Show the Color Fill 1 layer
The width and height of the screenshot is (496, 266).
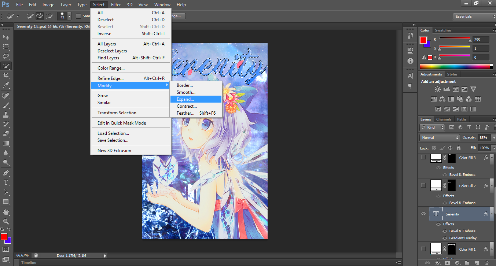pos(423,249)
